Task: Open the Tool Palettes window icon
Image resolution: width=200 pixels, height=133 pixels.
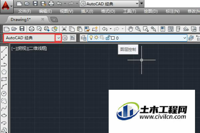Action: [178, 29]
